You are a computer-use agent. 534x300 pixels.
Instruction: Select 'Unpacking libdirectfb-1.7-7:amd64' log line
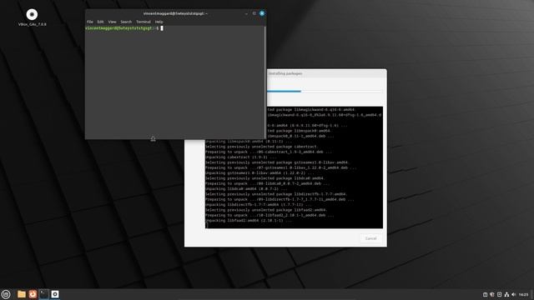(x=259, y=205)
